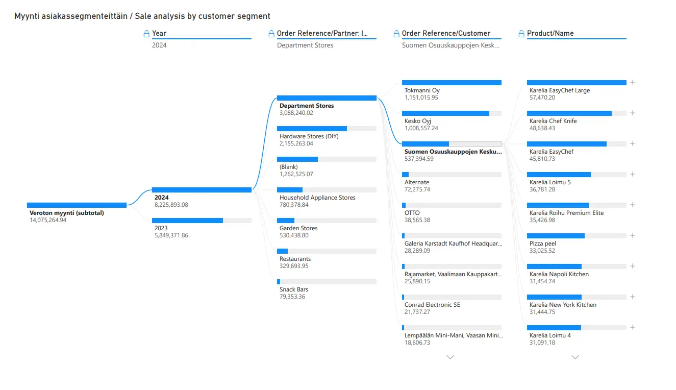
Task: Click plus icon next to Karelia Chef Knife
Action: (x=633, y=113)
